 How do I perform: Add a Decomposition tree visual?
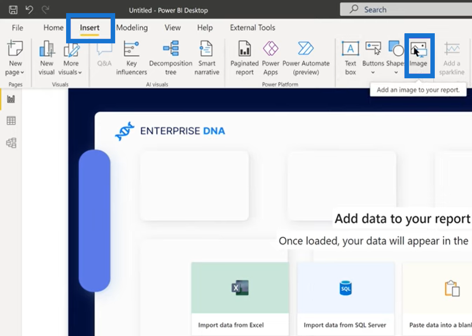coord(171,58)
